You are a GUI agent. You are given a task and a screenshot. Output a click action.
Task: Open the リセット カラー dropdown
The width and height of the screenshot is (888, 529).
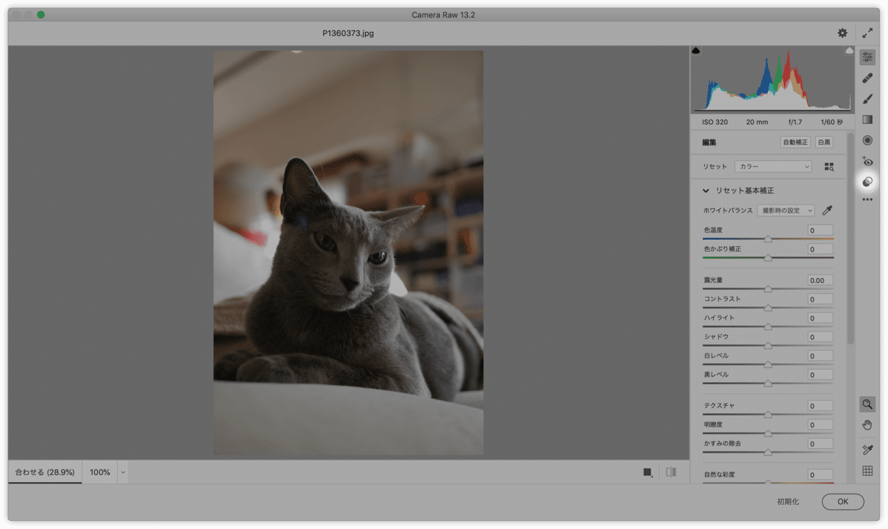(x=772, y=166)
